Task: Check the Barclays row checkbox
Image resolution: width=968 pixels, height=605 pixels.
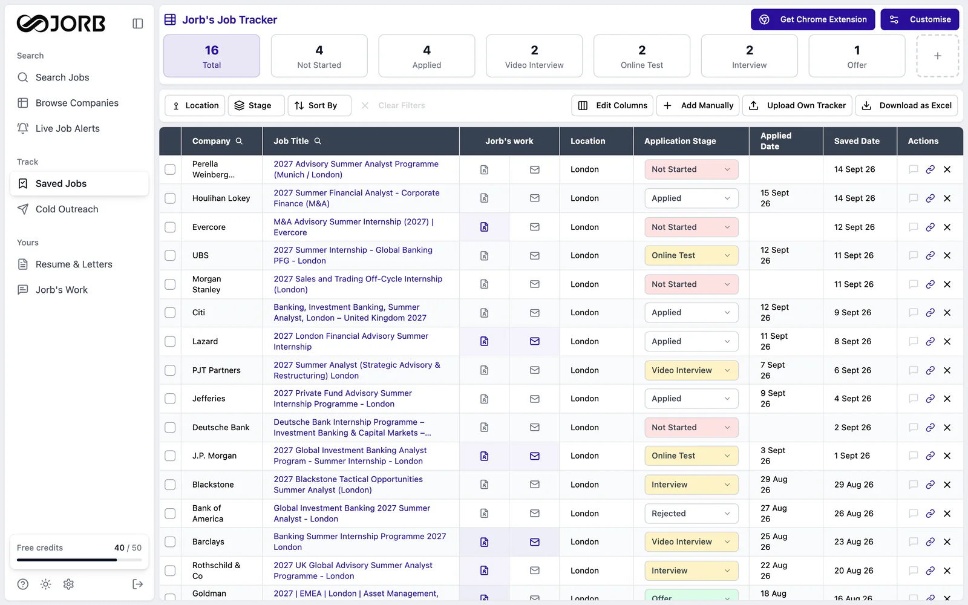Action: click(170, 542)
